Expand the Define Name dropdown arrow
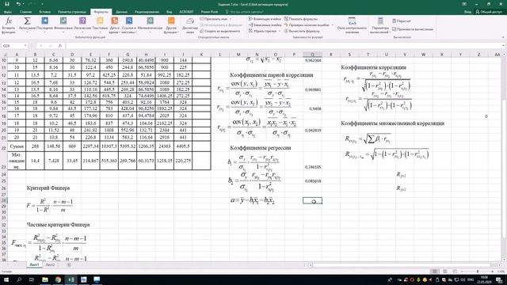 231,19
